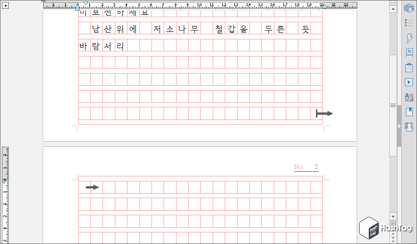The height and width of the screenshot is (244, 417).
Task: Click the top margin marker on the vertical ruler
Action: click(4, 181)
